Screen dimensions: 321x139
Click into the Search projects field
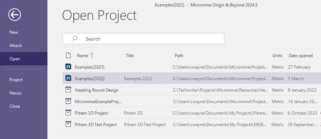pos(143,39)
